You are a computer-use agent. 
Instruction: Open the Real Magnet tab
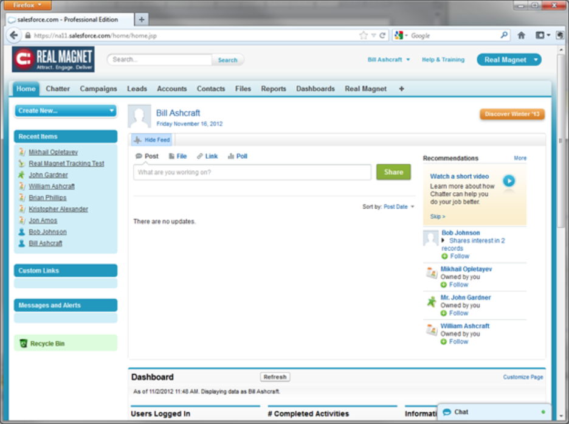365,89
